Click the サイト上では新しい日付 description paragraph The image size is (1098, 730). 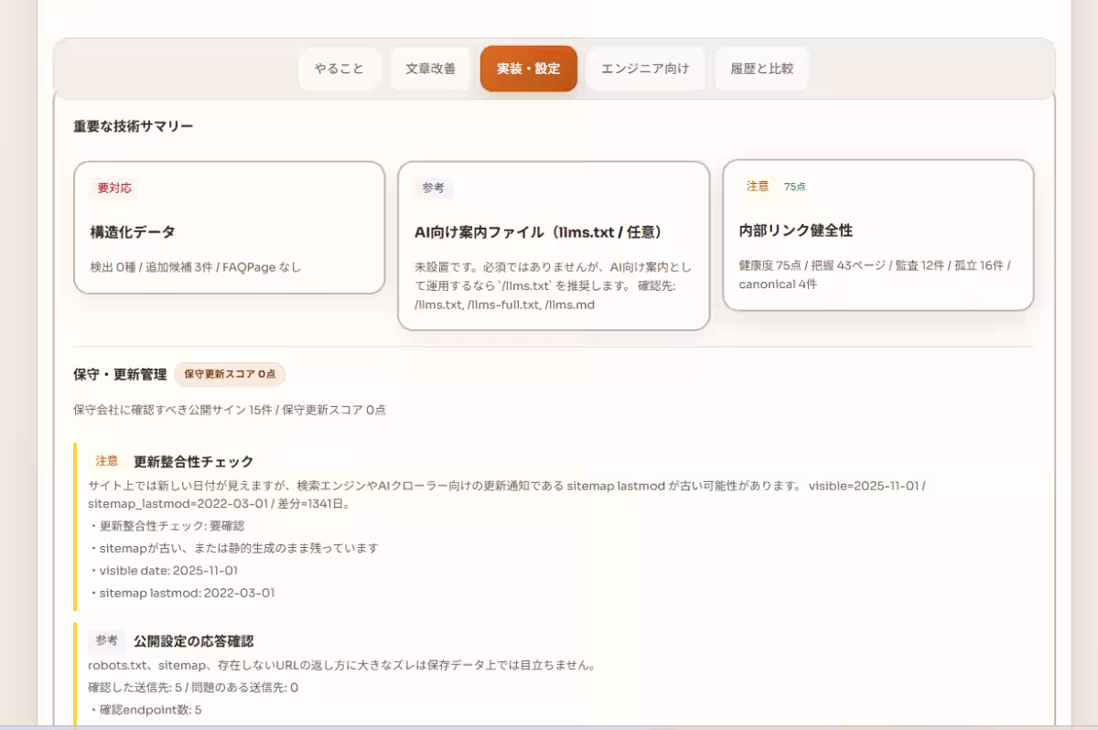(x=508, y=495)
